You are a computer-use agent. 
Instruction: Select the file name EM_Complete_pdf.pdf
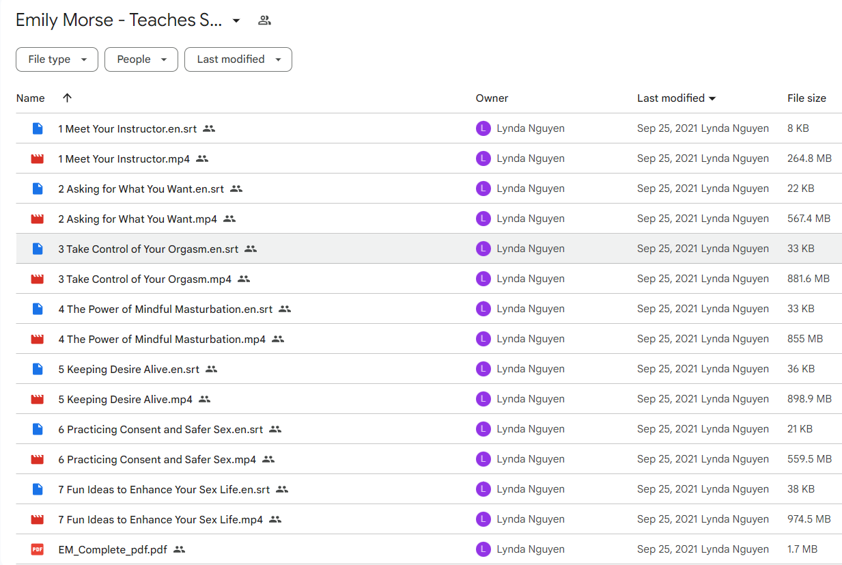pyautogui.click(x=113, y=549)
